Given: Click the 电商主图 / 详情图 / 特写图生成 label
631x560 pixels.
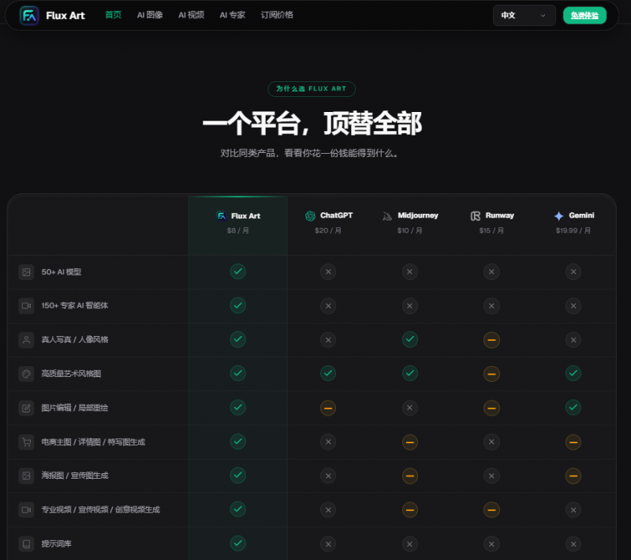Looking at the screenshot, I should [x=93, y=442].
